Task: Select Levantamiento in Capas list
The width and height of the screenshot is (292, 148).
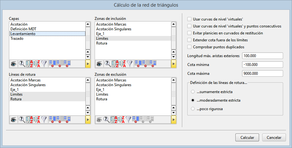Action: pos(47,34)
